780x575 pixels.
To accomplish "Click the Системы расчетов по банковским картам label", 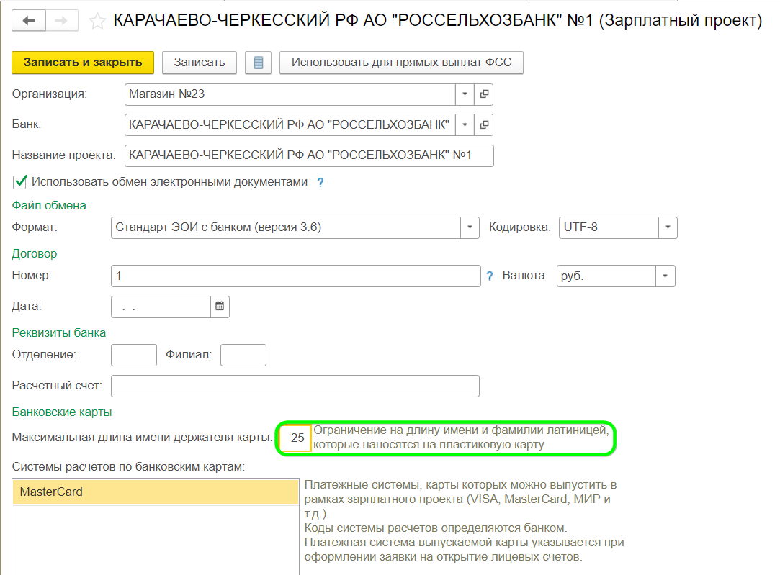I will click(x=128, y=467).
